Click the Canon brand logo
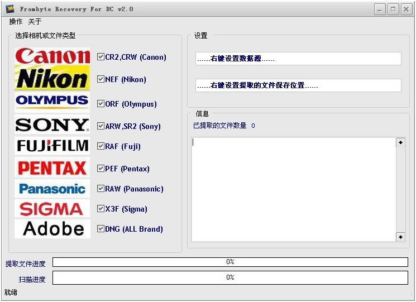 (x=52, y=56)
